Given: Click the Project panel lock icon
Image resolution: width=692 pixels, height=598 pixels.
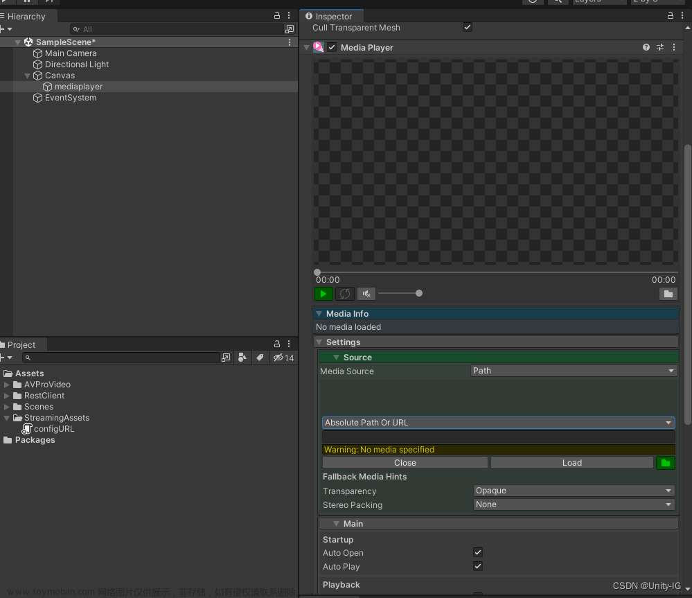Looking at the screenshot, I should click(276, 344).
